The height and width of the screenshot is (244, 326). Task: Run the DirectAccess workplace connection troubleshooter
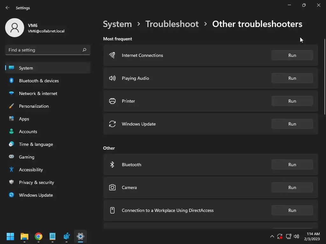(292, 210)
